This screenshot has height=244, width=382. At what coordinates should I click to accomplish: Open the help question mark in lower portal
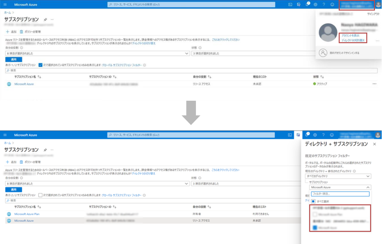pos(323,135)
